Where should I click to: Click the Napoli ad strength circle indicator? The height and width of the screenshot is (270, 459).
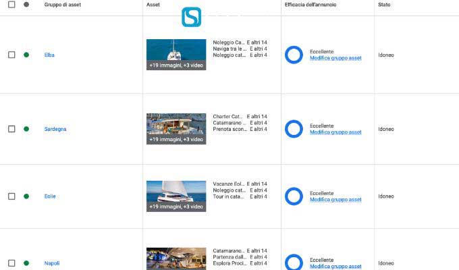(294, 262)
